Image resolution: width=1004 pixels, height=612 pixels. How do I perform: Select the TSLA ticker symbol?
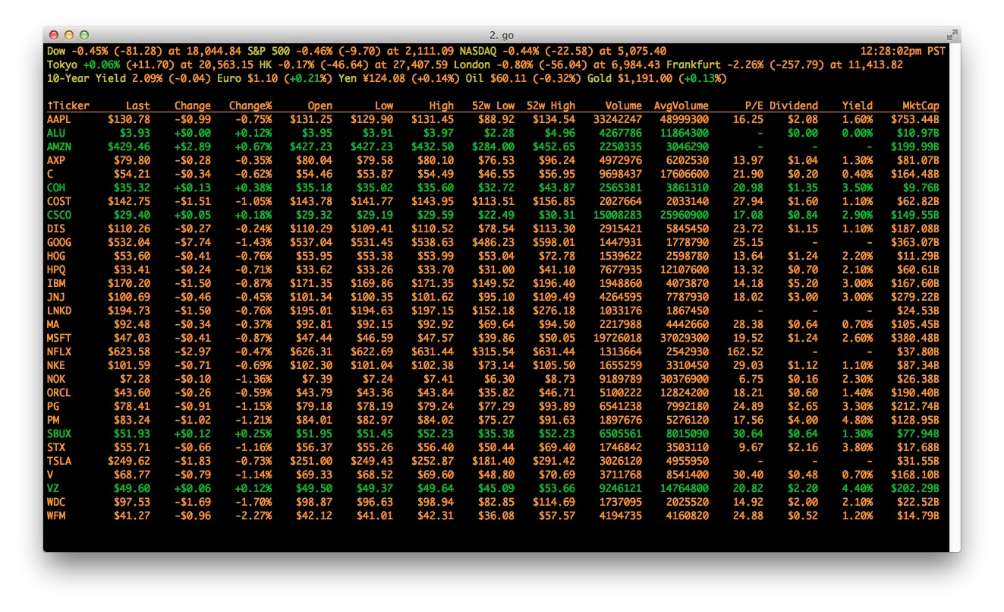click(59, 461)
